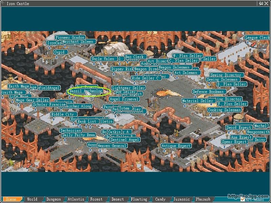Choose the D. Plan Seller label

232,84
